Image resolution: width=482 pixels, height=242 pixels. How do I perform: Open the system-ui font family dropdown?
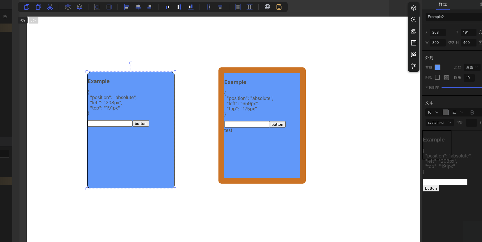[x=440, y=123]
